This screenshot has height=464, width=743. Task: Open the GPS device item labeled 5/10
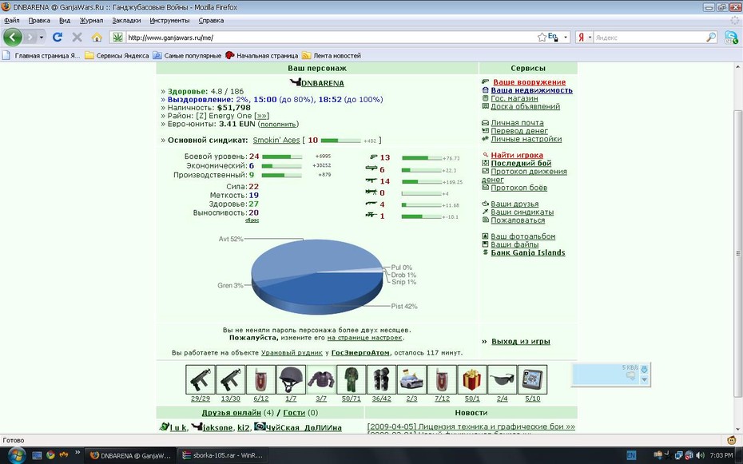point(533,379)
